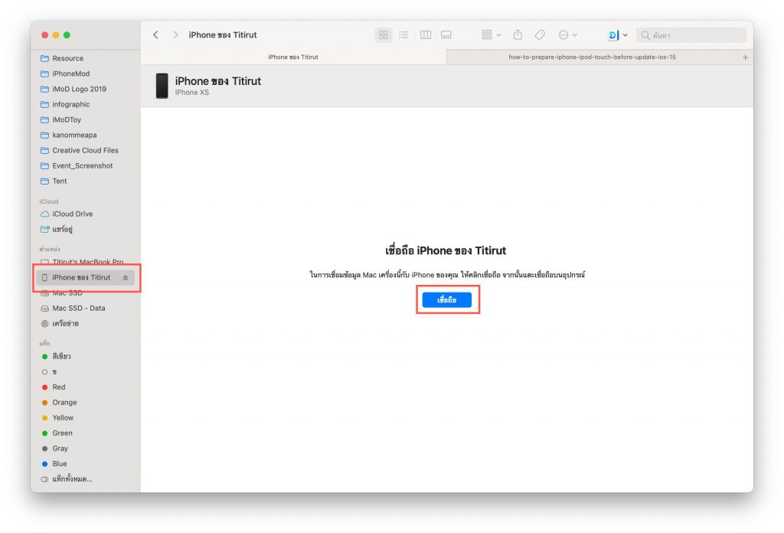Viewport: 784px width, 533px height.
Task: Open the blue D toolbar dropdown
Action: (617, 35)
